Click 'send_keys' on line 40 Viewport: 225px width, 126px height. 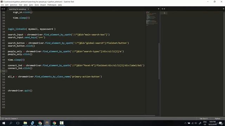tap(30, 37)
